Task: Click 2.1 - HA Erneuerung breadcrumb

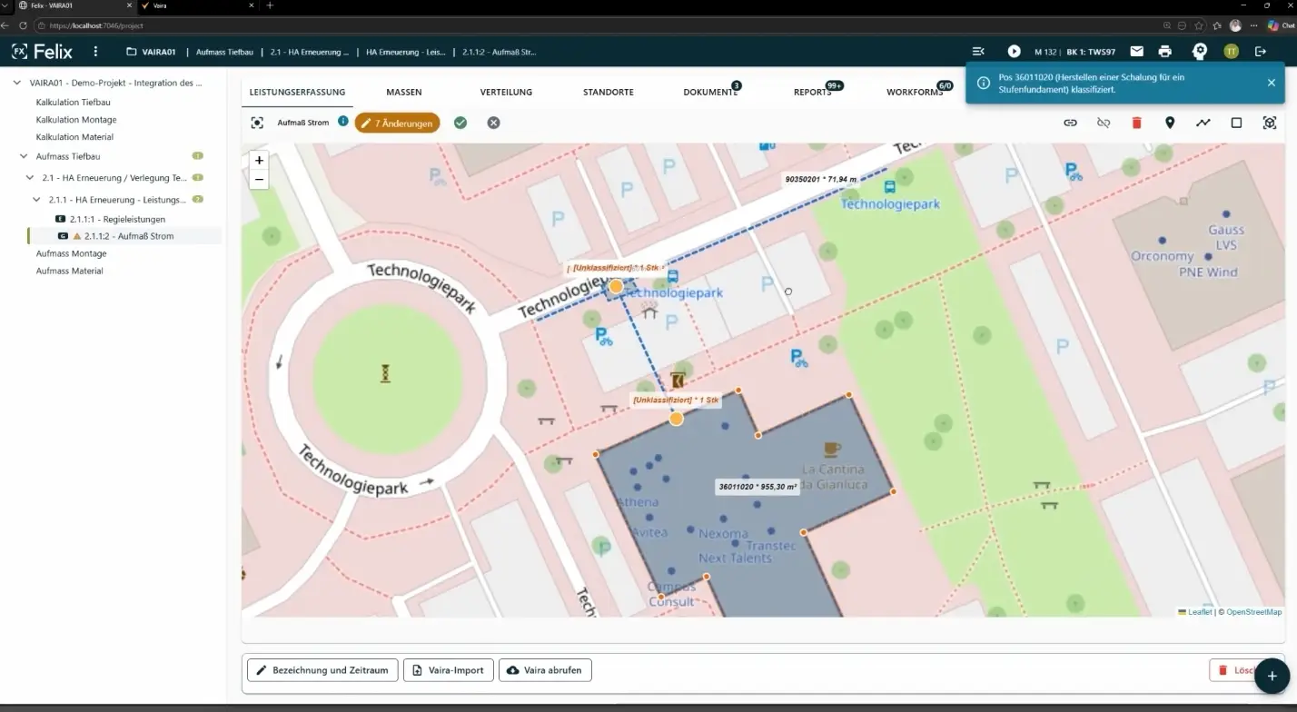Action: 309,52
